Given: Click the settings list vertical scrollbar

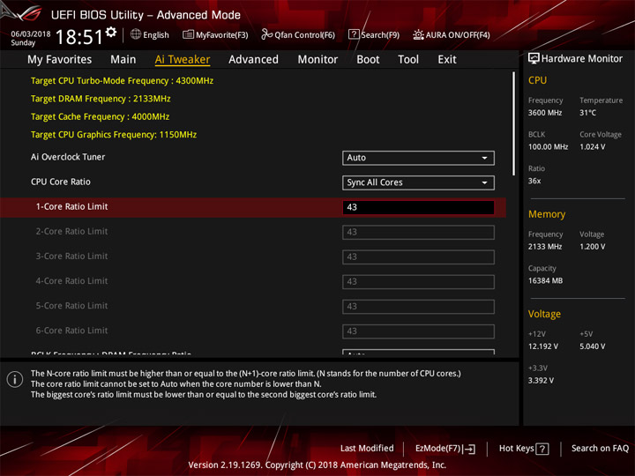Looking at the screenshot, I should tap(513, 123).
